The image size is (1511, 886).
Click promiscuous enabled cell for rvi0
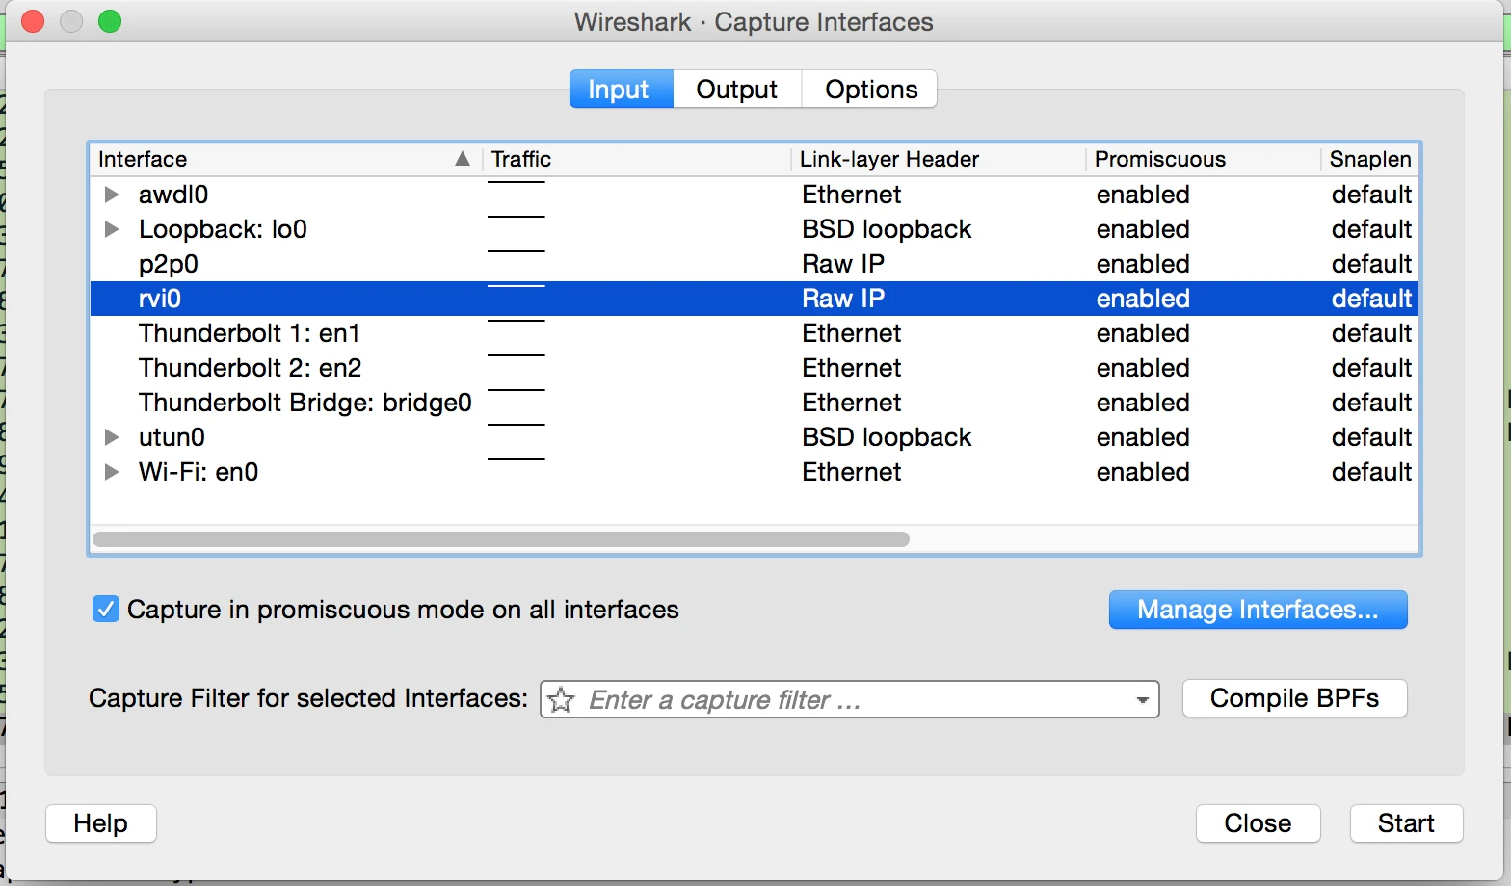(1143, 299)
